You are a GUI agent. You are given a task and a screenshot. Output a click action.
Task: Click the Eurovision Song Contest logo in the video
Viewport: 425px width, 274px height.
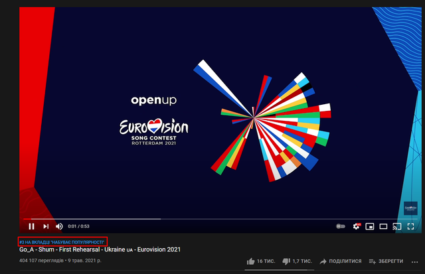tap(154, 131)
